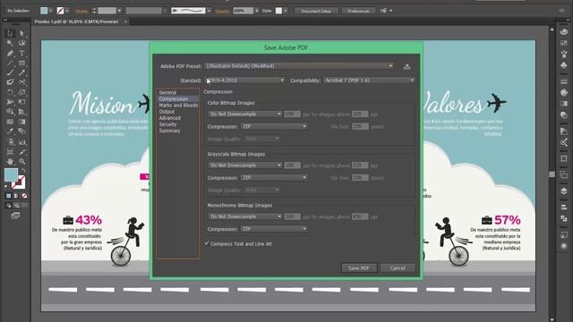The width and height of the screenshot is (573, 322).
Task: Click the Stroke link in control bar
Action: point(81,11)
